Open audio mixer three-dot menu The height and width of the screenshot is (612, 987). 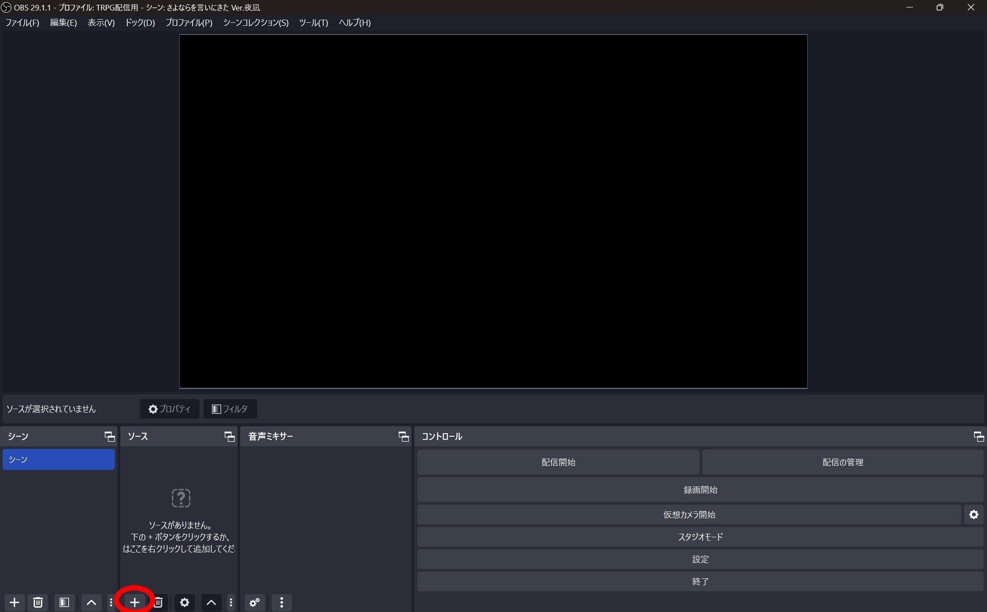[x=282, y=602]
